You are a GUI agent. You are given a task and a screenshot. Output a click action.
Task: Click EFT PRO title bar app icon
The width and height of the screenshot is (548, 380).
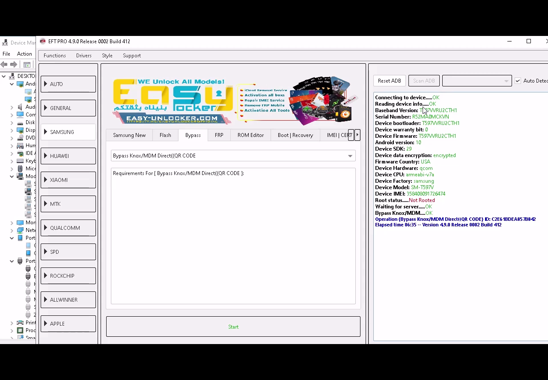point(43,41)
